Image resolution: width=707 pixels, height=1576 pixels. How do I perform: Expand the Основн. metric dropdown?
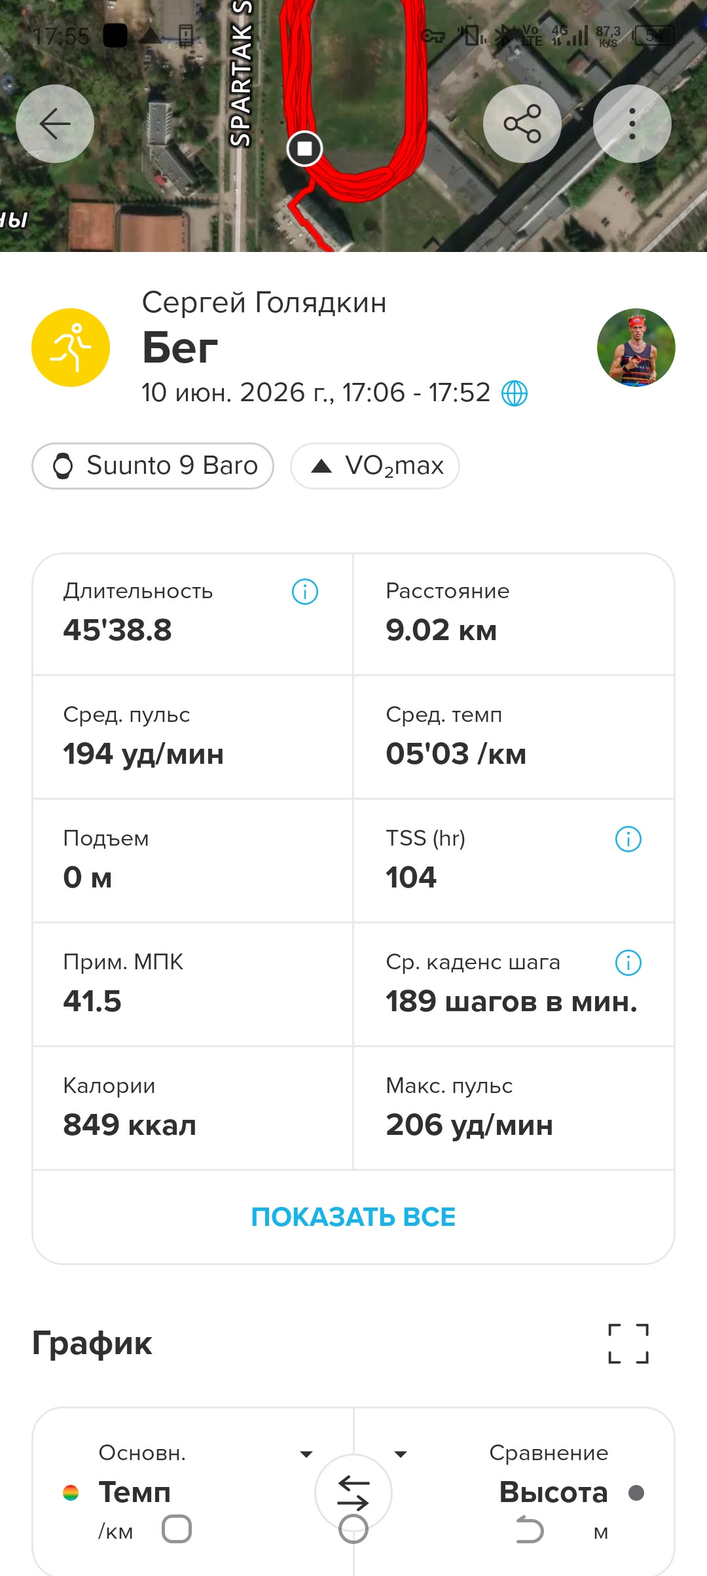(306, 1454)
